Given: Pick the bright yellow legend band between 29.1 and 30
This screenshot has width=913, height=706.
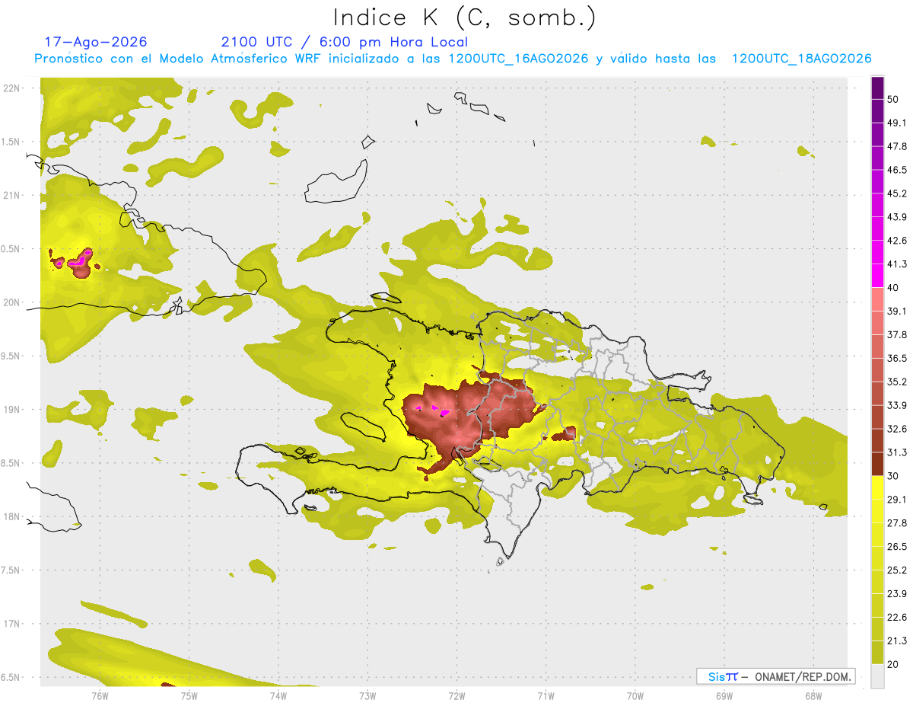Looking at the screenshot, I should [877, 488].
